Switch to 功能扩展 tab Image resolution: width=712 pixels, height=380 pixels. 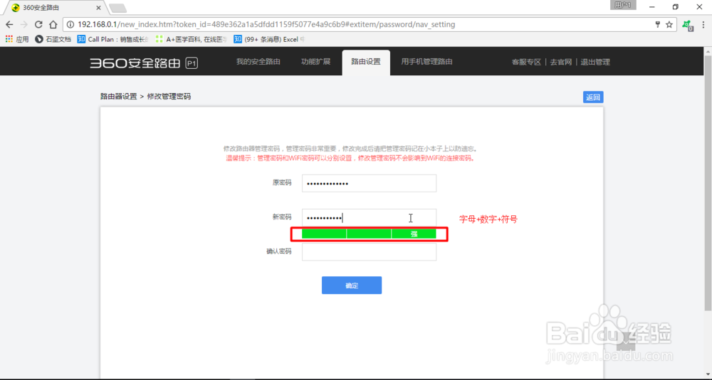click(315, 62)
